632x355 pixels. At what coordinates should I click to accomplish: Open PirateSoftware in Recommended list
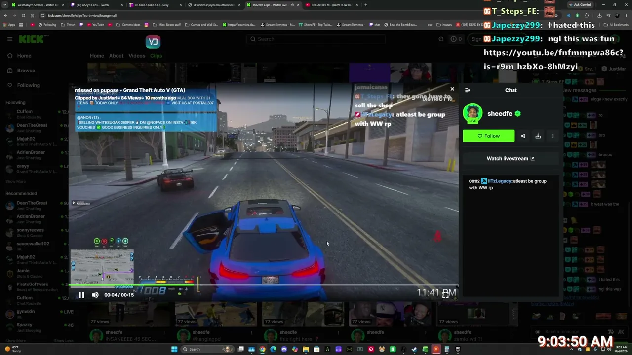(37, 287)
